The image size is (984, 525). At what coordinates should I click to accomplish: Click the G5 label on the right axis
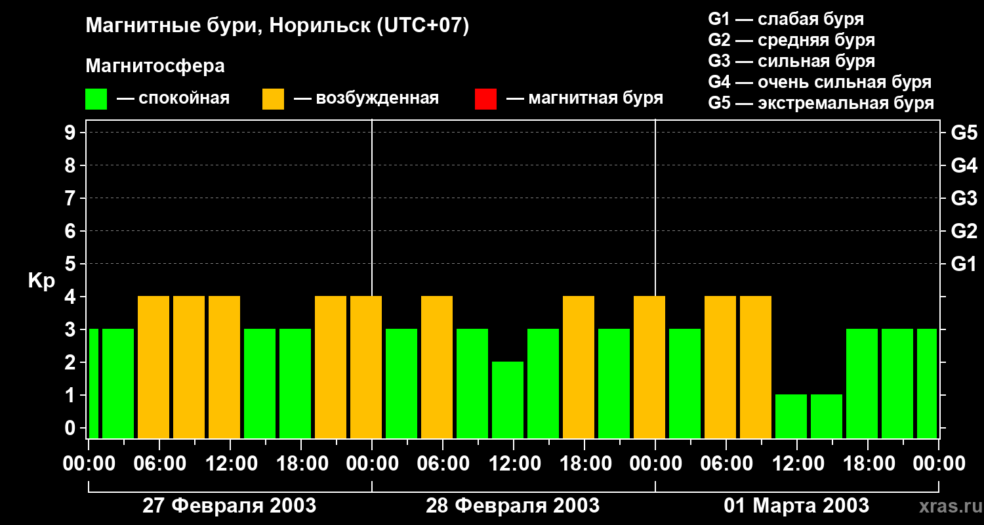(x=964, y=133)
